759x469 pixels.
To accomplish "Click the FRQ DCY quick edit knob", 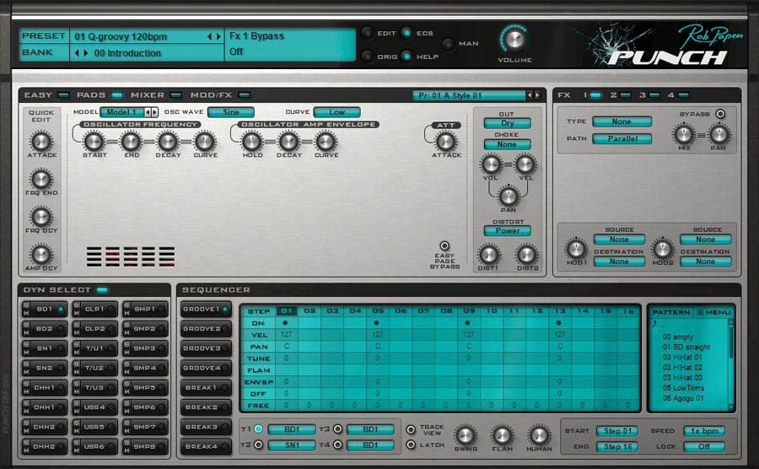I will (x=41, y=217).
